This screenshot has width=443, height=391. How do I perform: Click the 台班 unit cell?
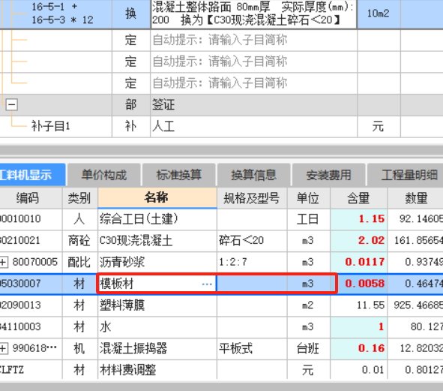pos(308,348)
